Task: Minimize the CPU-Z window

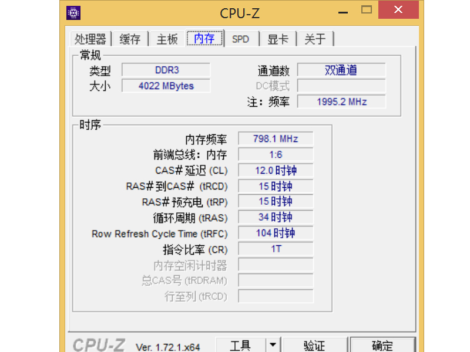Action: [x=343, y=12]
